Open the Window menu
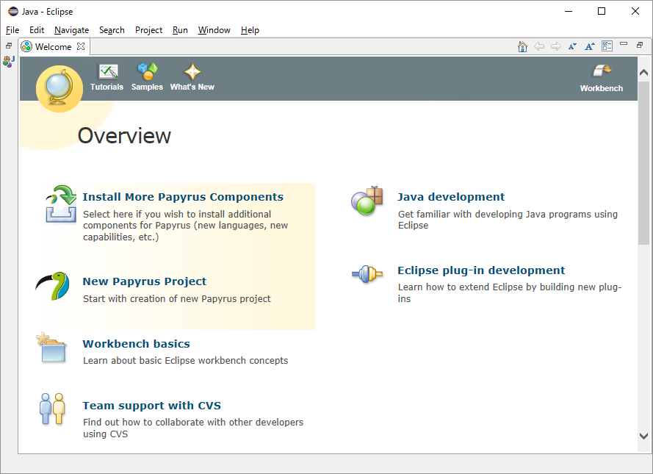This screenshot has width=653, height=474. coord(214,30)
